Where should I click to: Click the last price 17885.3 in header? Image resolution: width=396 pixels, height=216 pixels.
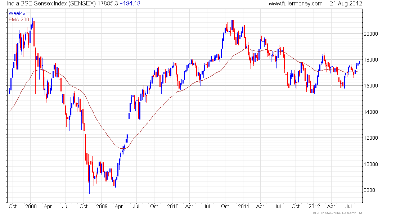[x=108, y=4]
